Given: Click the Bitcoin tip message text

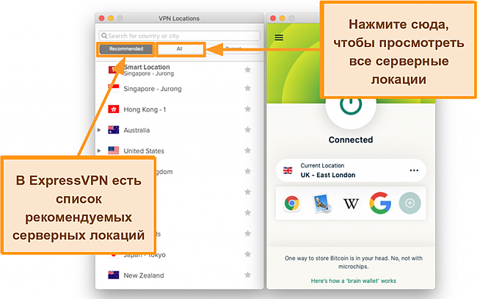Looking at the screenshot, I should pos(353,262).
